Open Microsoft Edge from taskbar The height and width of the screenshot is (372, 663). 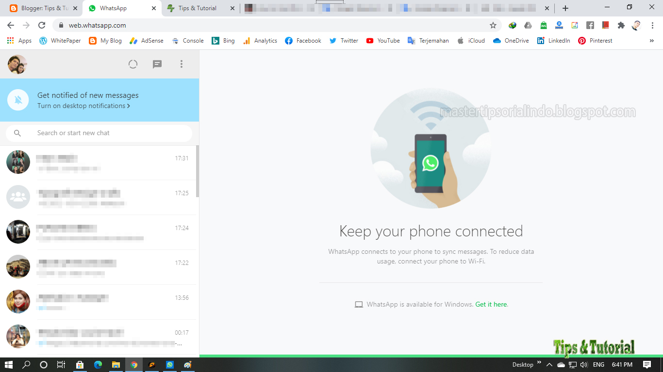[98, 365]
